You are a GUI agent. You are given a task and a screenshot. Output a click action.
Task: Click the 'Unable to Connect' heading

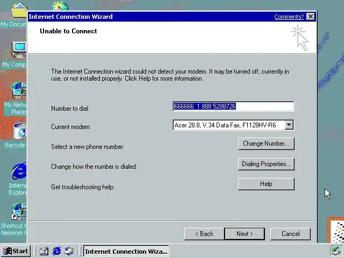tap(68, 31)
